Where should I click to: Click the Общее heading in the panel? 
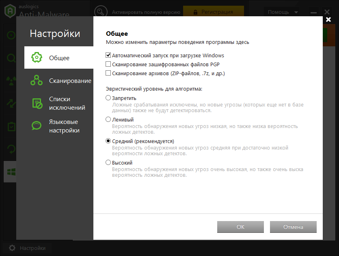click(117, 34)
